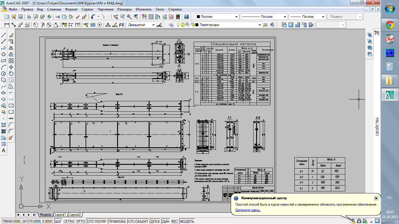Open the Двадцатый dimension style dropdown

pos(154,25)
